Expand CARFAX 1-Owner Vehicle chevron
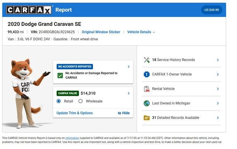 click(x=218, y=74)
